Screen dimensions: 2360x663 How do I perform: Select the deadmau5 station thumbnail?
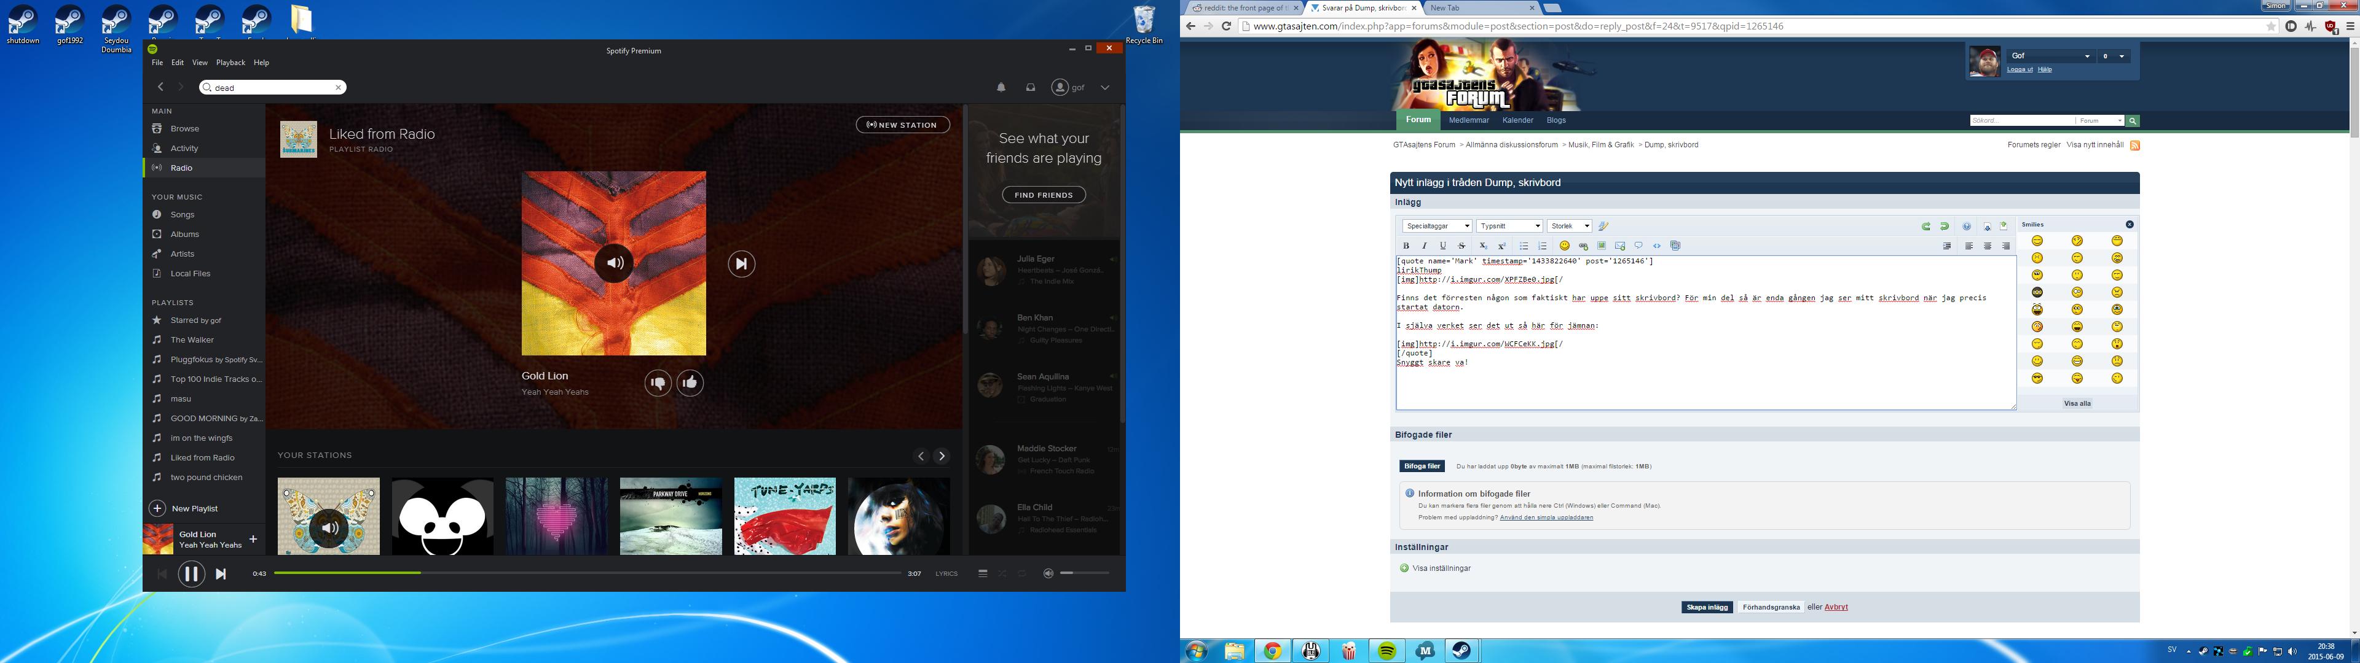(x=442, y=516)
